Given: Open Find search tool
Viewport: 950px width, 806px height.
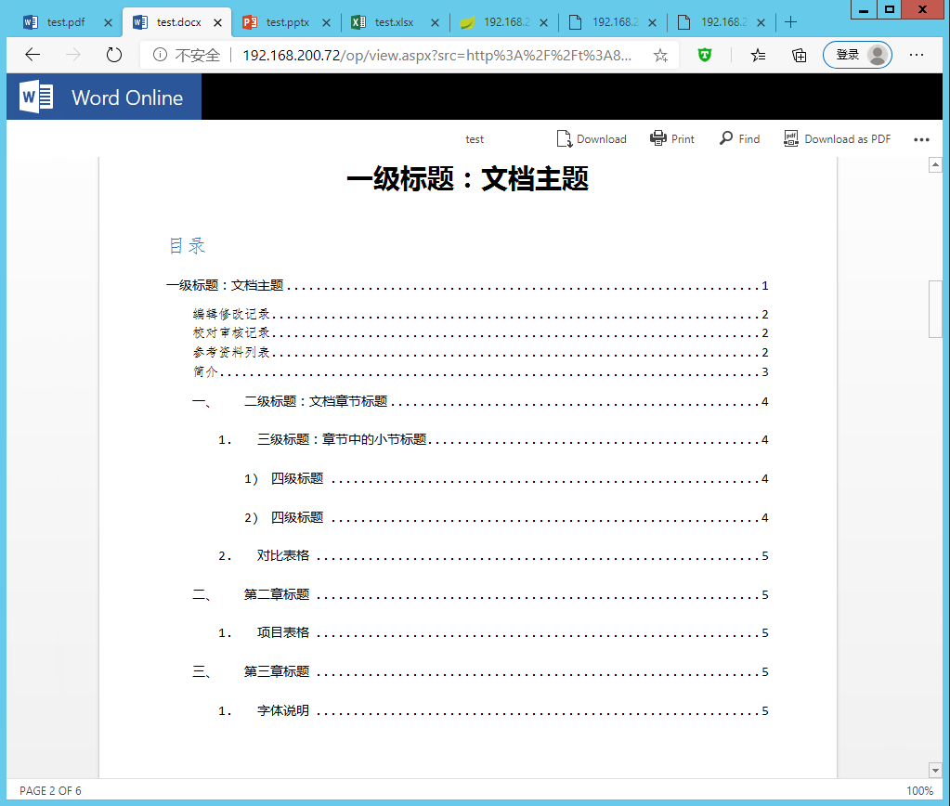Looking at the screenshot, I should pos(739,138).
